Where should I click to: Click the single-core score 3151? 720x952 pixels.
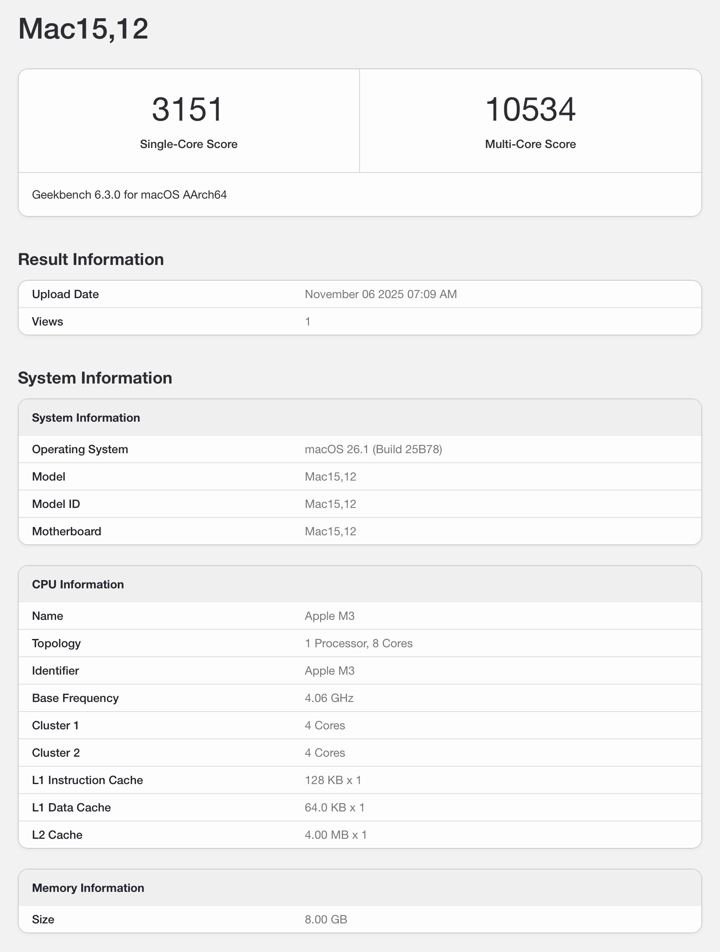coord(188,109)
